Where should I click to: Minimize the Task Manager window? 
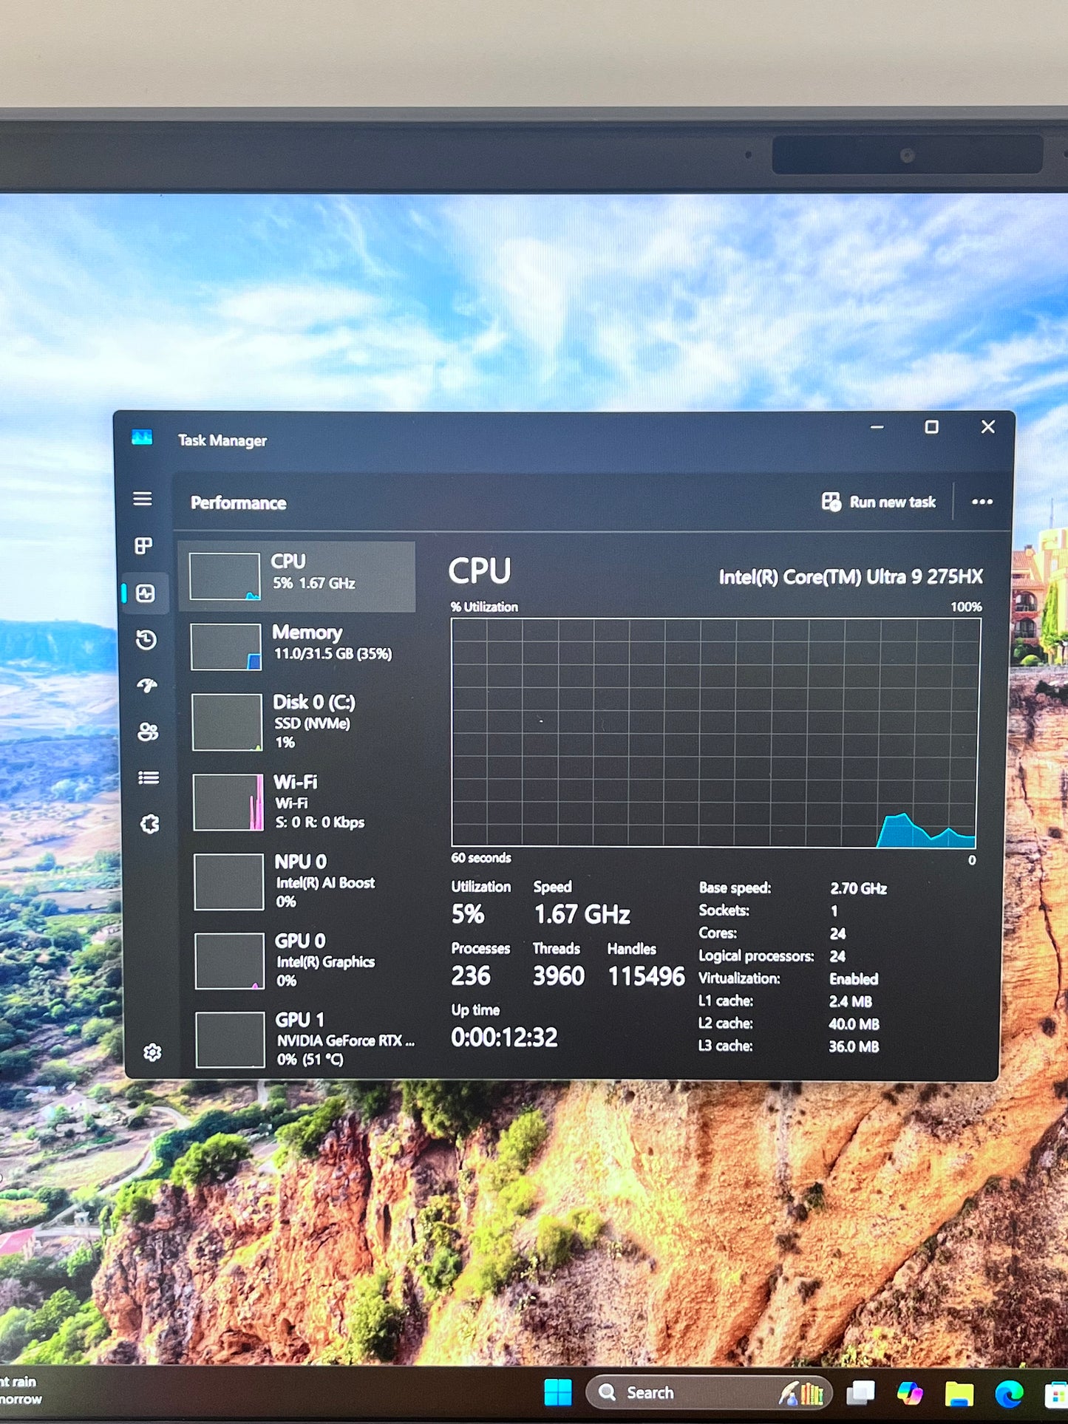pyautogui.click(x=877, y=427)
